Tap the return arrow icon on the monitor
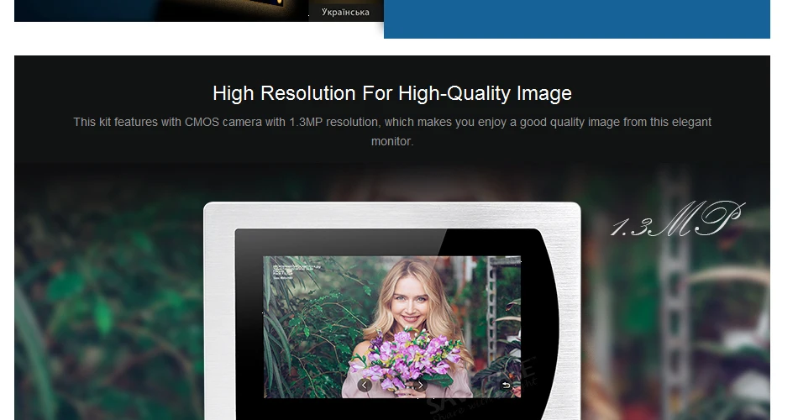This screenshot has width=798, height=420. 506,386
